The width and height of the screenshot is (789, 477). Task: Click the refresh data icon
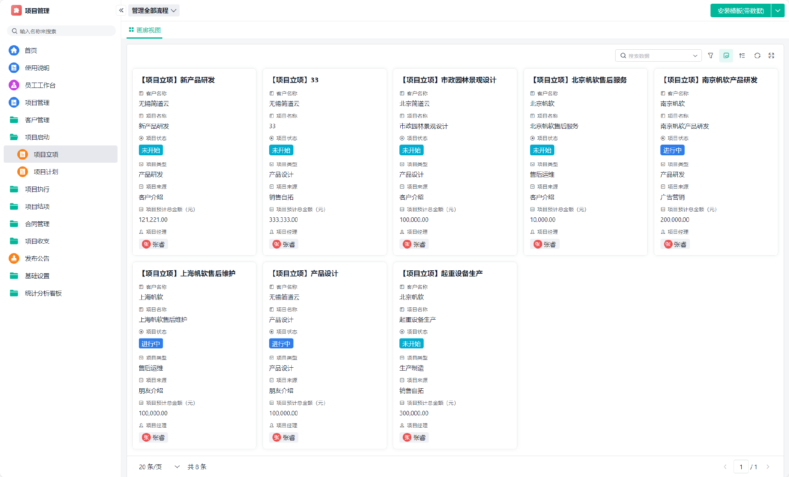757,55
